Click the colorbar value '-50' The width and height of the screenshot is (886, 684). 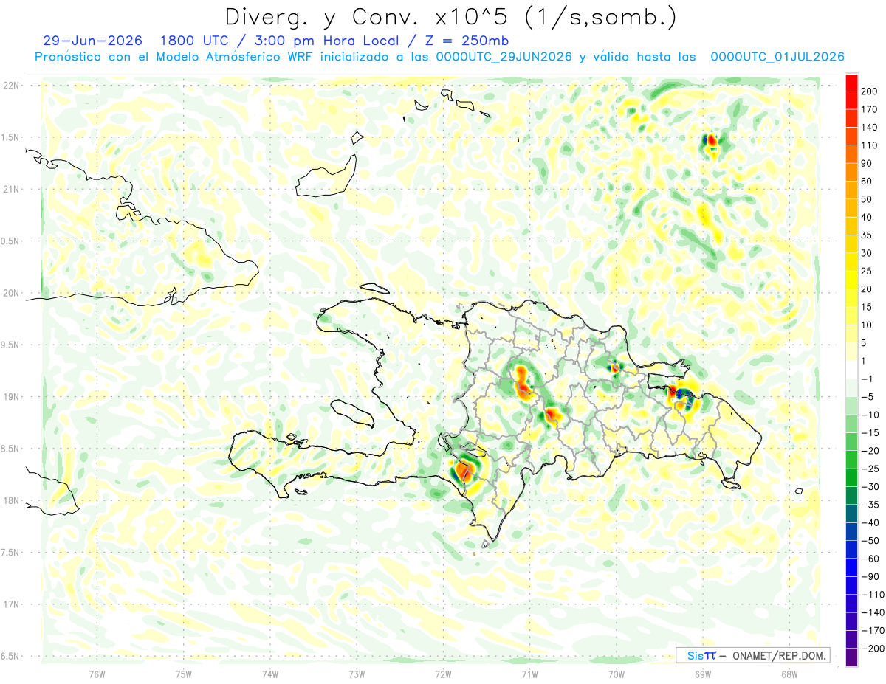tap(871, 541)
